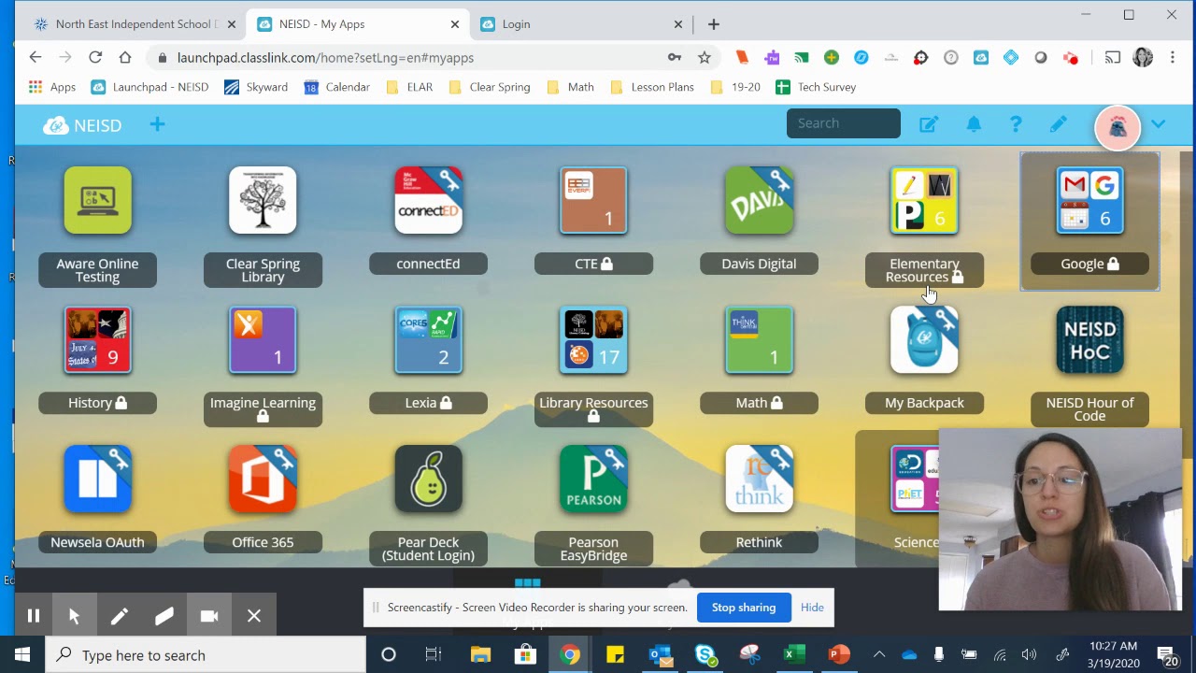This screenshot has height=673, width=1196.
Task: Open the Elementary Resources folder
Action: coord(924,200)
